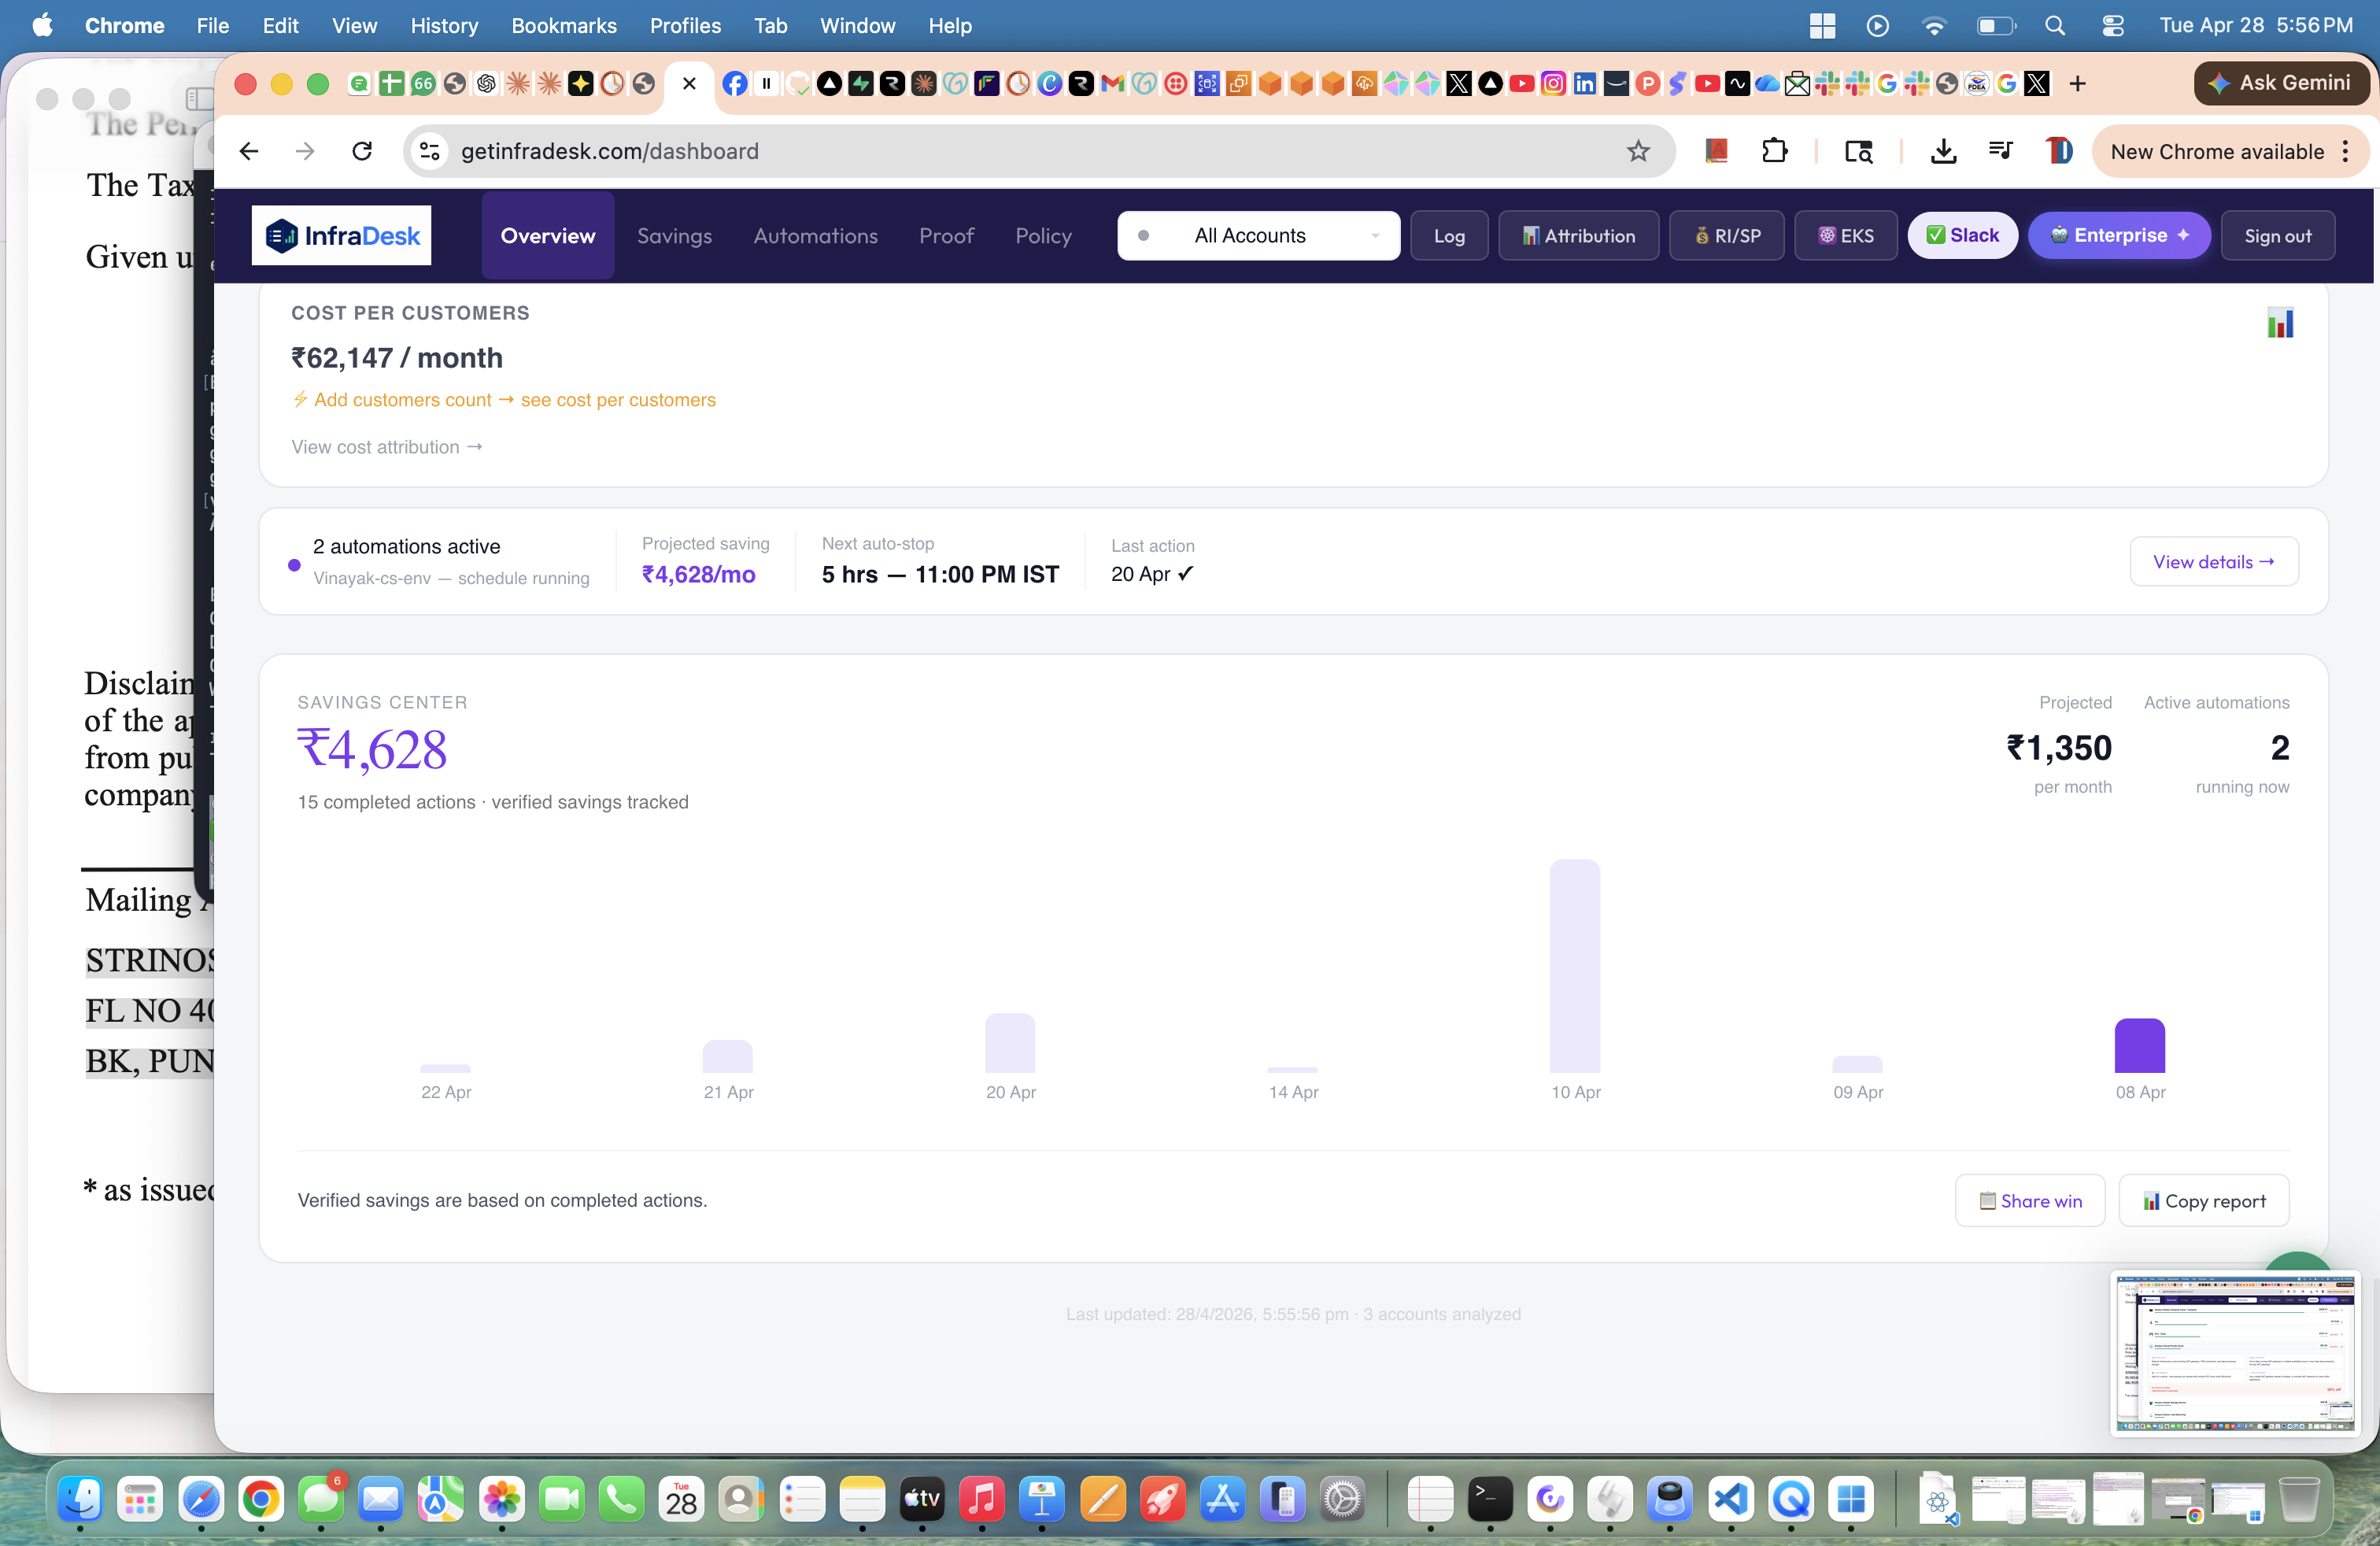Switch to the Instagram tab
The width and height of the screenshot is (2380, 1546).
[1553, 84]
